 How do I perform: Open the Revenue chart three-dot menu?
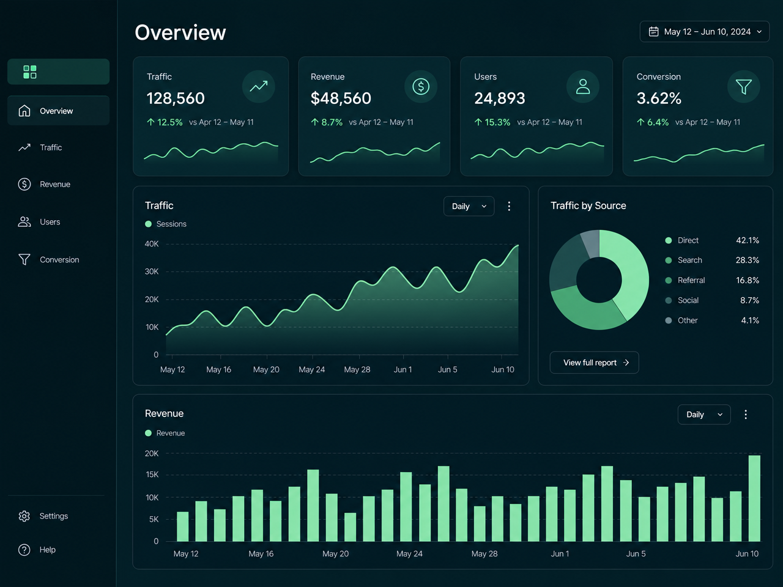click(x=746, y=415)
